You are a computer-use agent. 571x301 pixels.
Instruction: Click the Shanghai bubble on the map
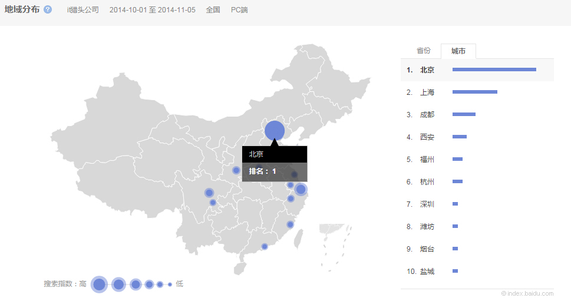point(301,189)
